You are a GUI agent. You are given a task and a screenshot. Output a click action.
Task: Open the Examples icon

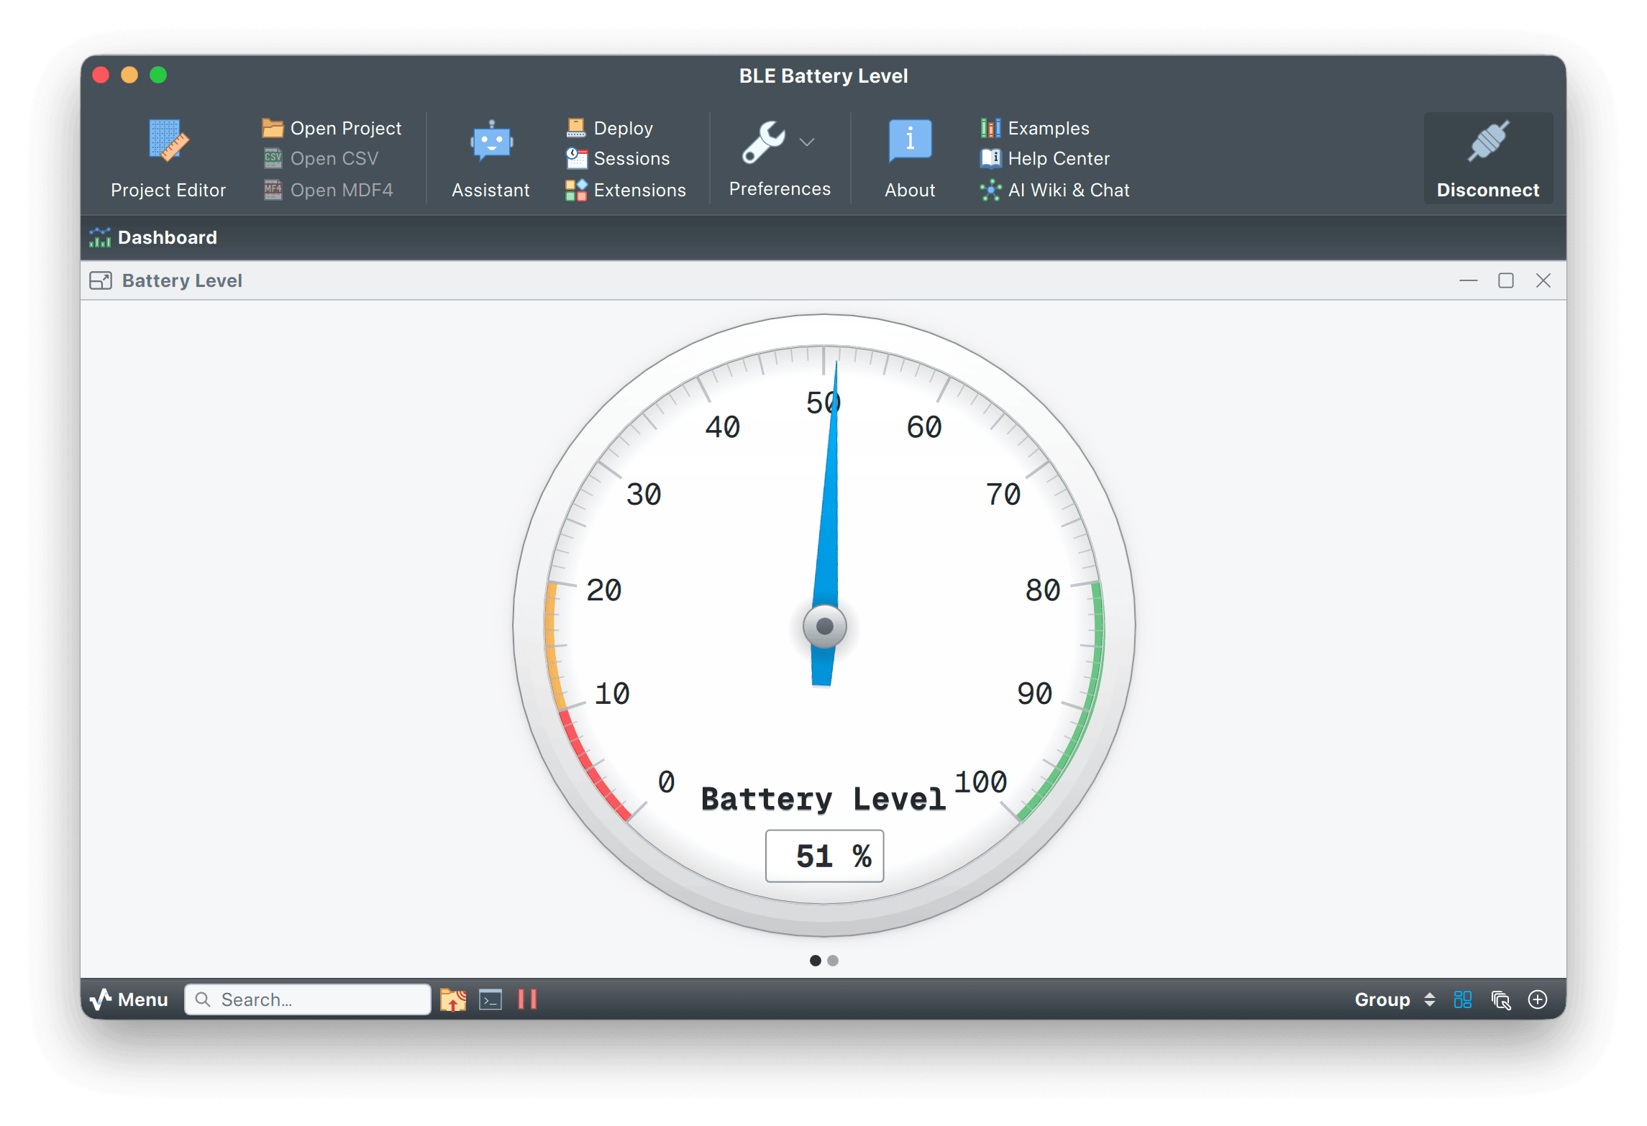point(990,128)
